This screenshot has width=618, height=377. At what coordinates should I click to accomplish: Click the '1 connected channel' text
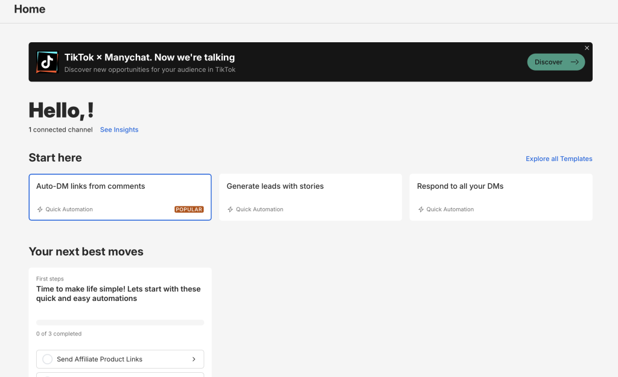[61, 130]
